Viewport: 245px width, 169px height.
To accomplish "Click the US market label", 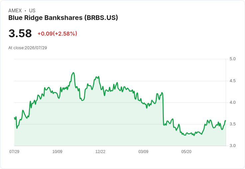I will coord(32,11).
